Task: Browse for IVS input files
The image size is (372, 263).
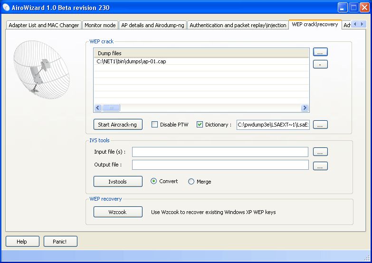Action: point(320,152)
